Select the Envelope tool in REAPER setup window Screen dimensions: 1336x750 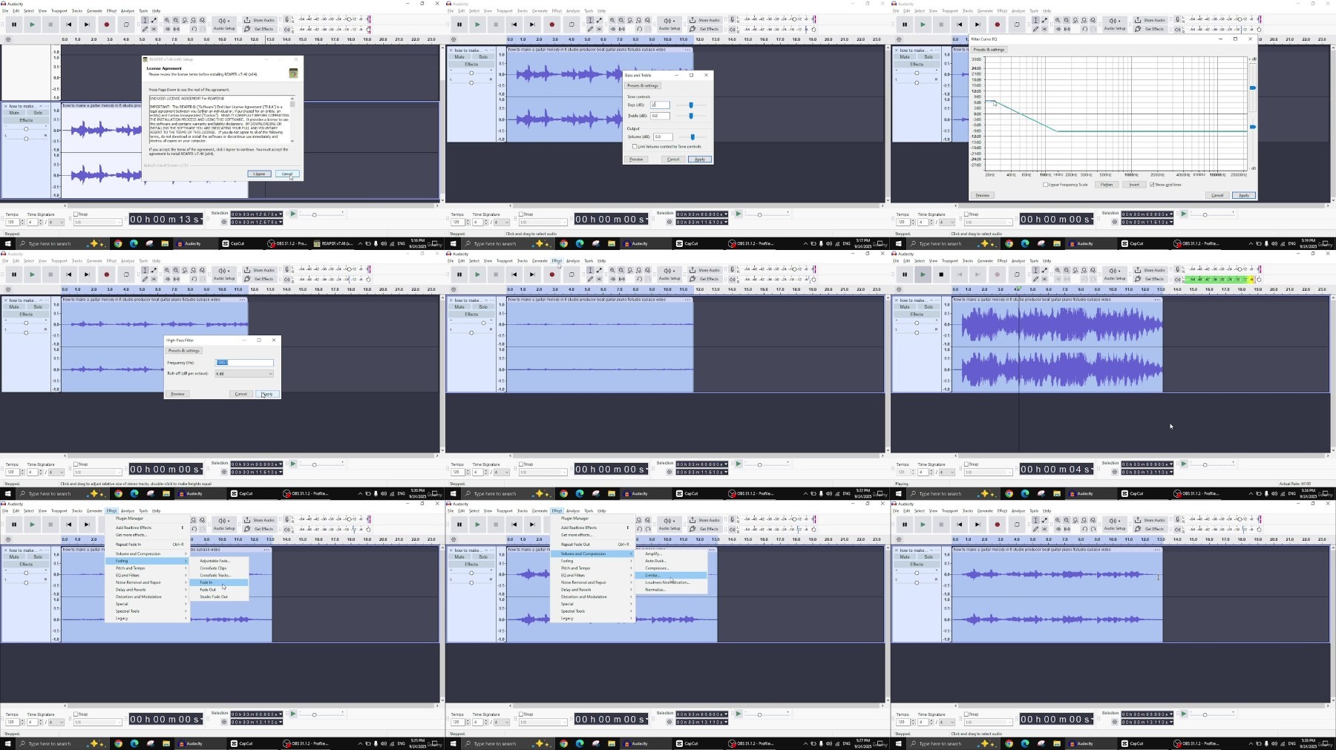[154, 21]
